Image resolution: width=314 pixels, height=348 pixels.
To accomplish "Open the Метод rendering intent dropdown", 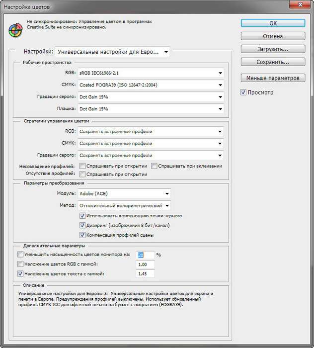I will (x=124, y=206).
